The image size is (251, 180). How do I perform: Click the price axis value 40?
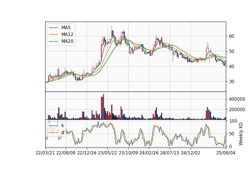pyautogui.click(x=232, y=67)
